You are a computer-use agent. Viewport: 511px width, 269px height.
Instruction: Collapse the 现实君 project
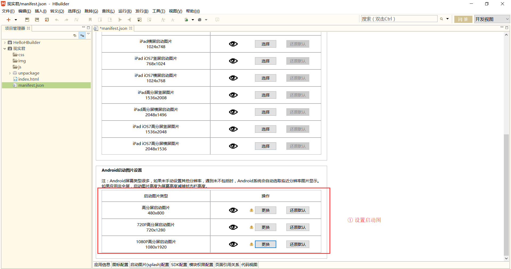[5, 49]
